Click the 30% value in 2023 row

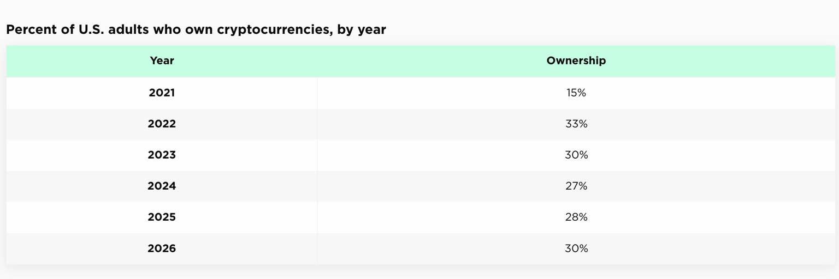[x=576, y=155]
